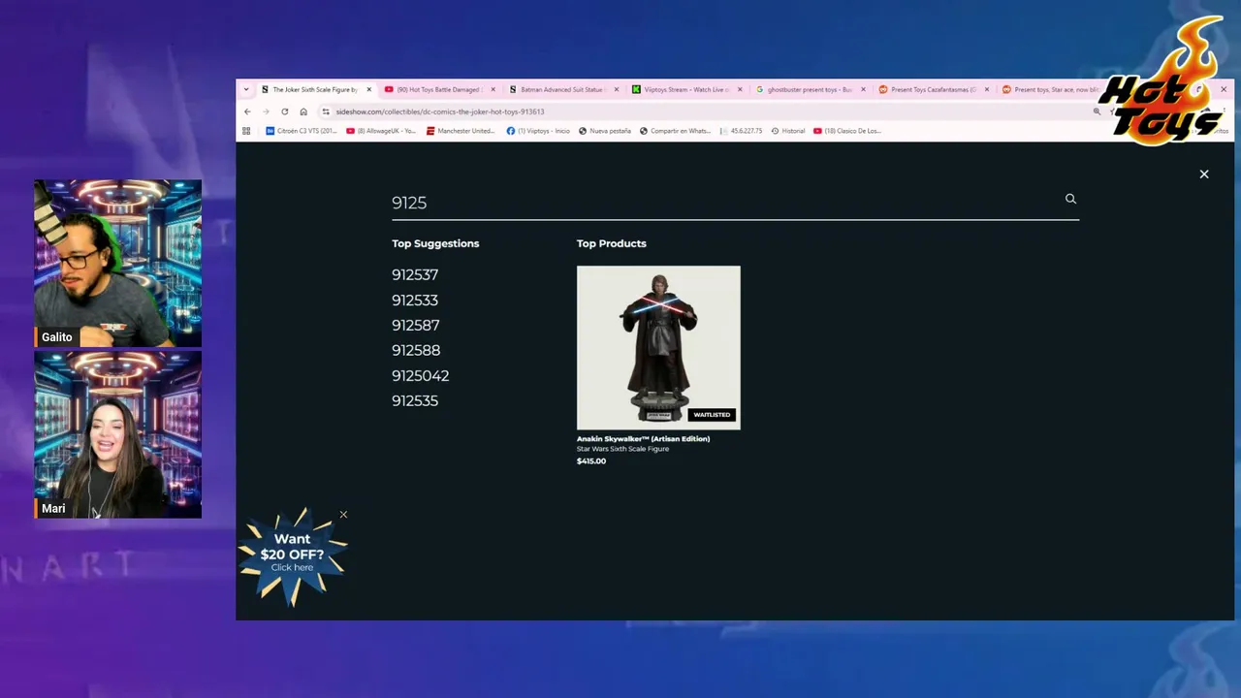Click Want $20 OFF promo badge
This screenshot has height=698, width=1241.
pyautogui.click(x=292, y=555)
